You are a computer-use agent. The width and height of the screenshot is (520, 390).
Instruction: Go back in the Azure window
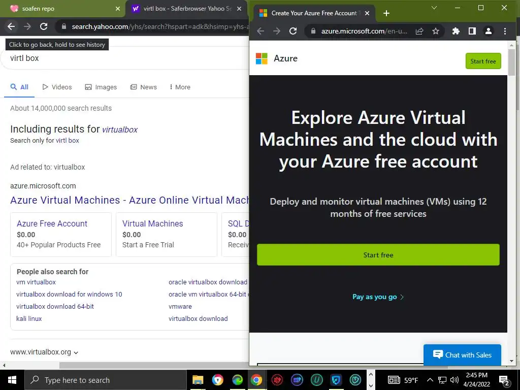tap(261, 31)
